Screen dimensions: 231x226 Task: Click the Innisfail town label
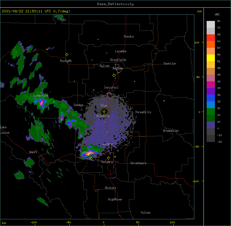coord(111,88)
